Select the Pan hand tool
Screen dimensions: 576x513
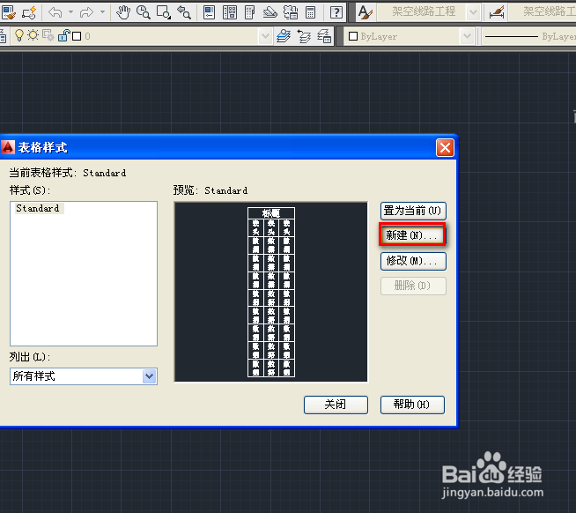123,12
